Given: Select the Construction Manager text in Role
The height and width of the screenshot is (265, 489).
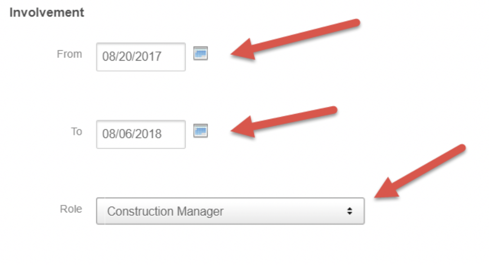Looking at the screenshot, I should [x=165, y=212].
